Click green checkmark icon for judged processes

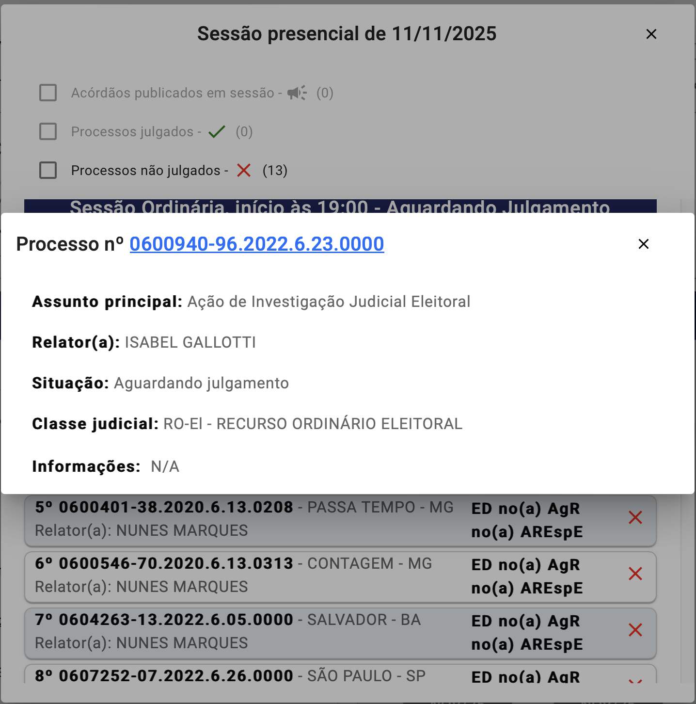pos(217,131)
